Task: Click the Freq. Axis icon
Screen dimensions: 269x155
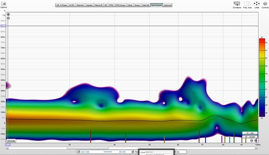Action: [247, 3]
